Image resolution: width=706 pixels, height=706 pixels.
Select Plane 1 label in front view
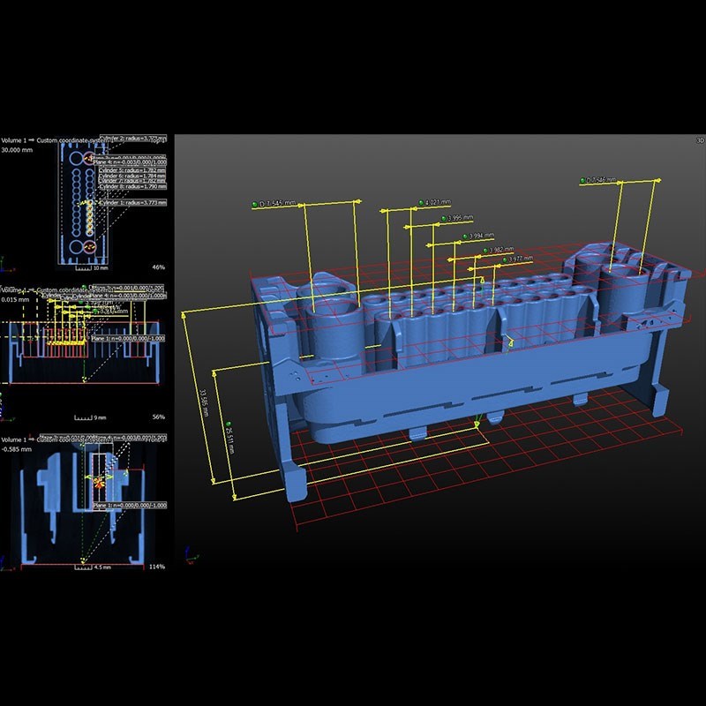tap(130, 505)
